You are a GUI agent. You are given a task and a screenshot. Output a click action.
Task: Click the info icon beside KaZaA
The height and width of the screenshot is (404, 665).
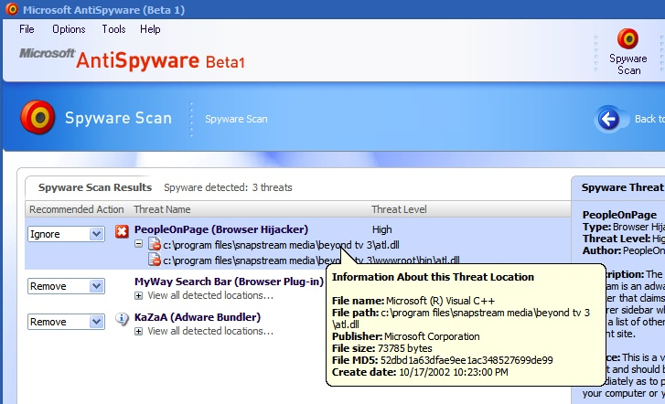(x=122, y=318)
